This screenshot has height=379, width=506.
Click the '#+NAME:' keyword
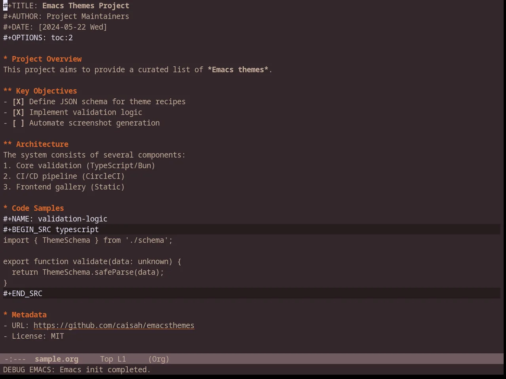pos(18,219)
